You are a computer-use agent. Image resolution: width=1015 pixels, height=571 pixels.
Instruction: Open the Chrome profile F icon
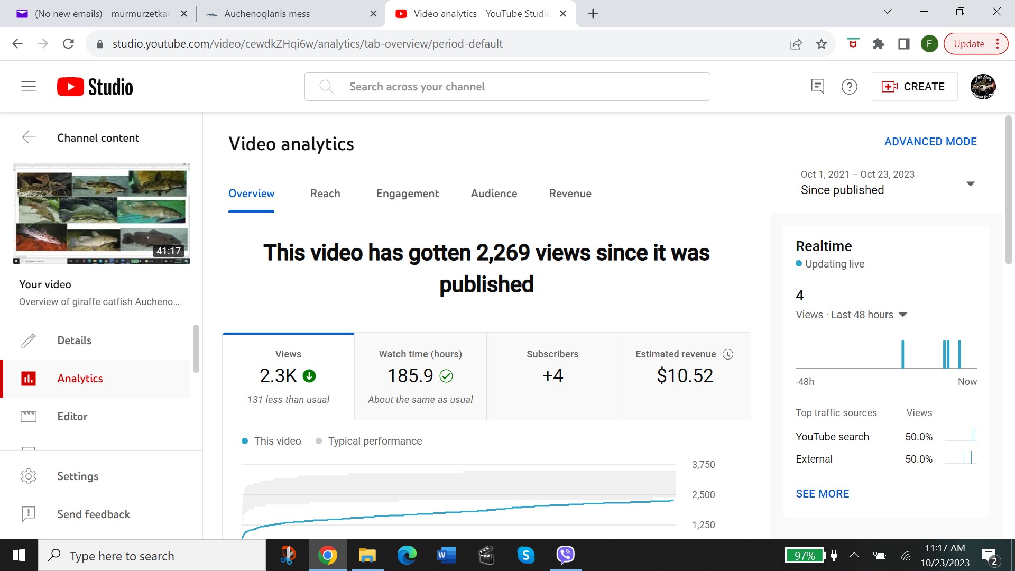(x=929, y=44)
